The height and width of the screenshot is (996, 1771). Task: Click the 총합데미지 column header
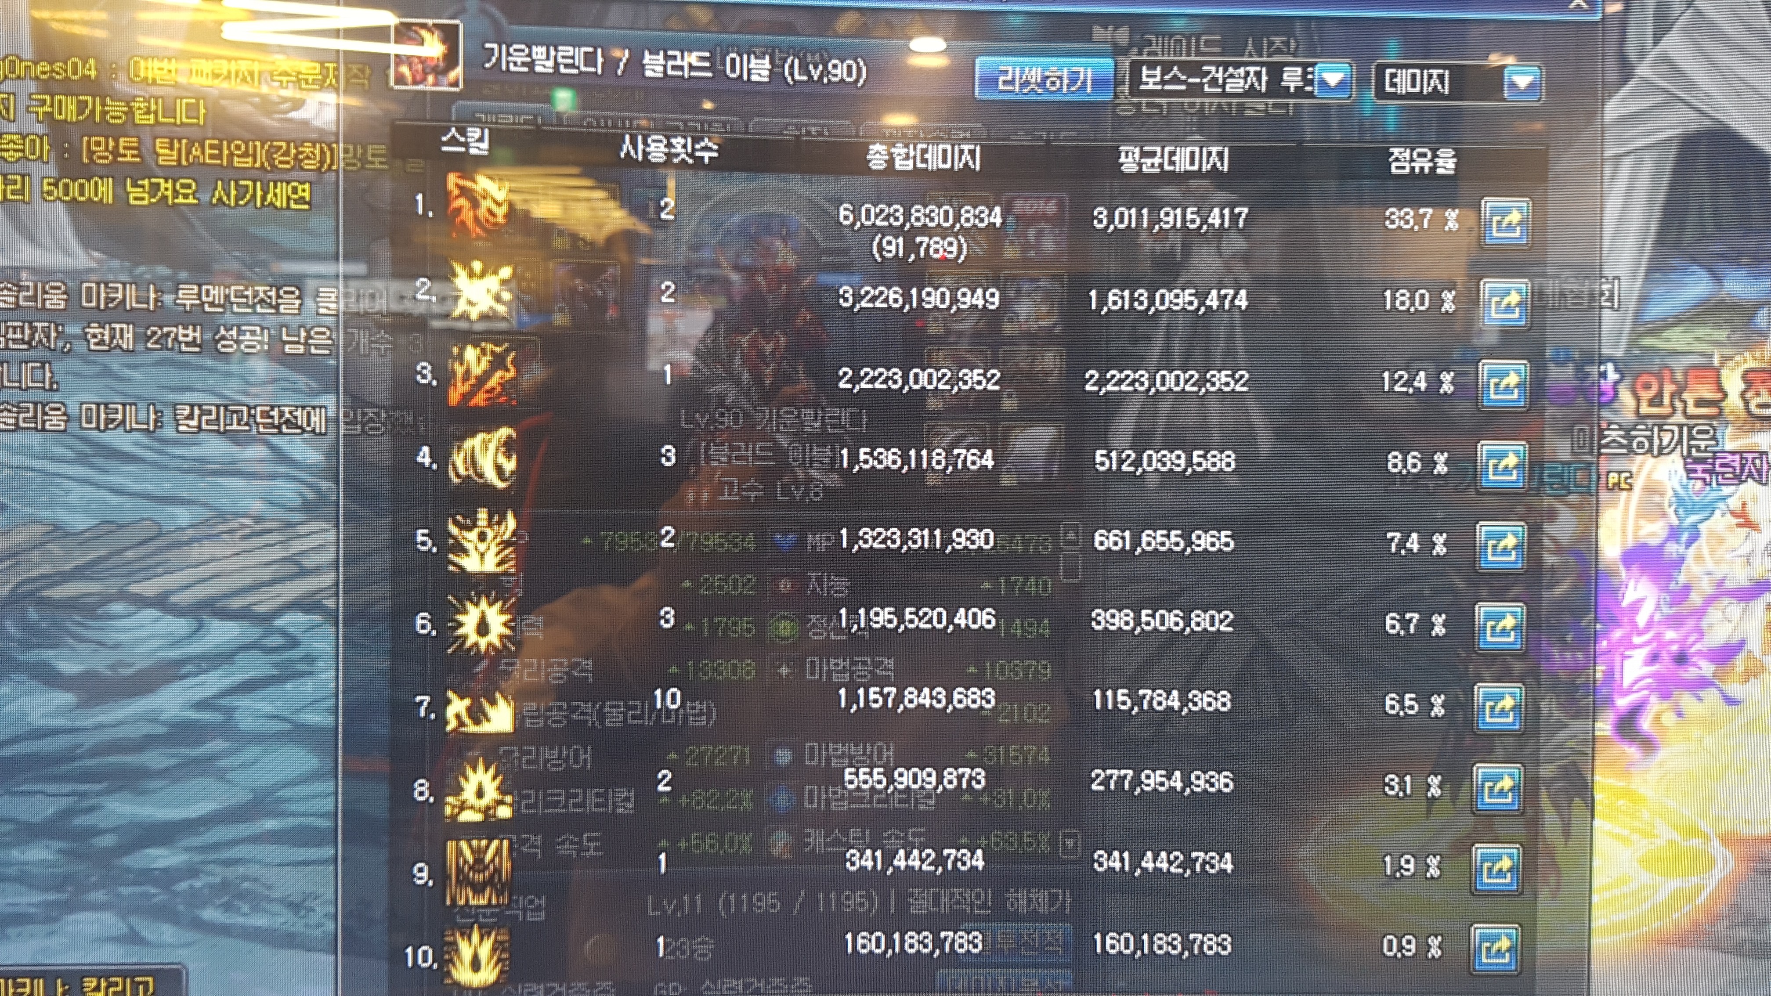923,157
